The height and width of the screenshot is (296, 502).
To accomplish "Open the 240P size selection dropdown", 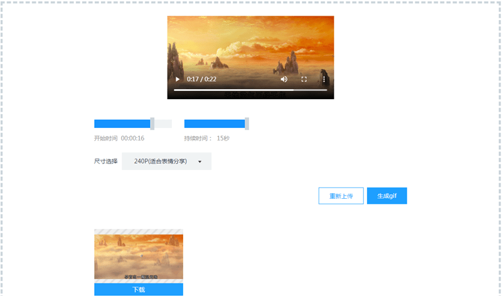I will 161,161.
